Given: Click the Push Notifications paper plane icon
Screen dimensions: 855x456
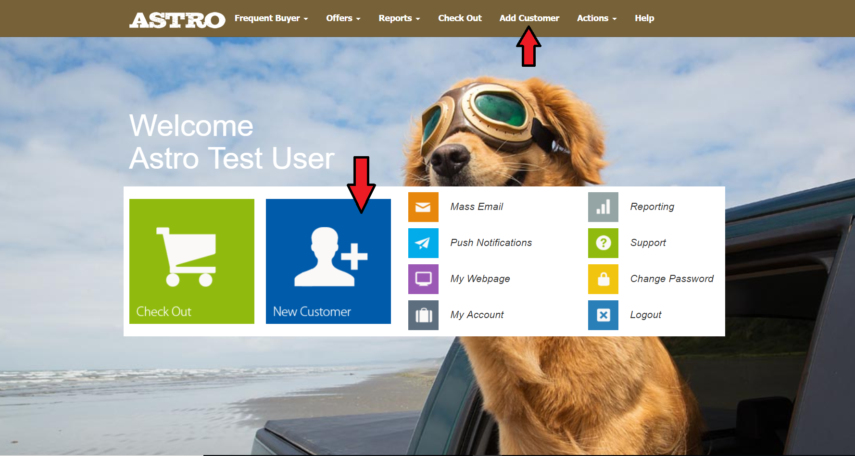Looking at the screenshot, I should 423,243.
